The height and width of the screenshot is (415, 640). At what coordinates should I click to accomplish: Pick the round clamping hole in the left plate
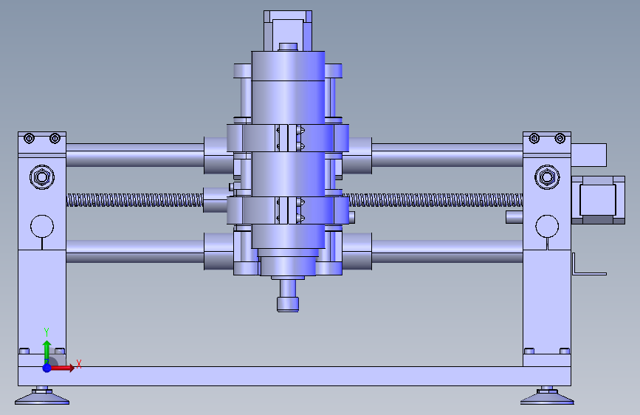coord(42,226)
